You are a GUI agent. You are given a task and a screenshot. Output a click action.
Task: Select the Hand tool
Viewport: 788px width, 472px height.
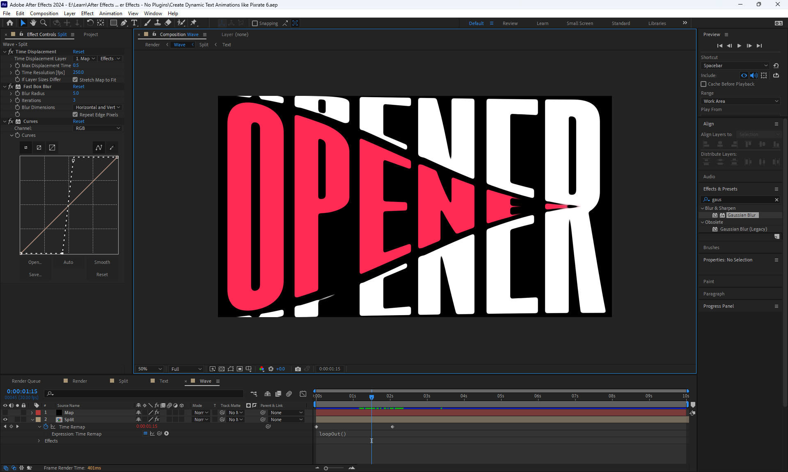33,23
